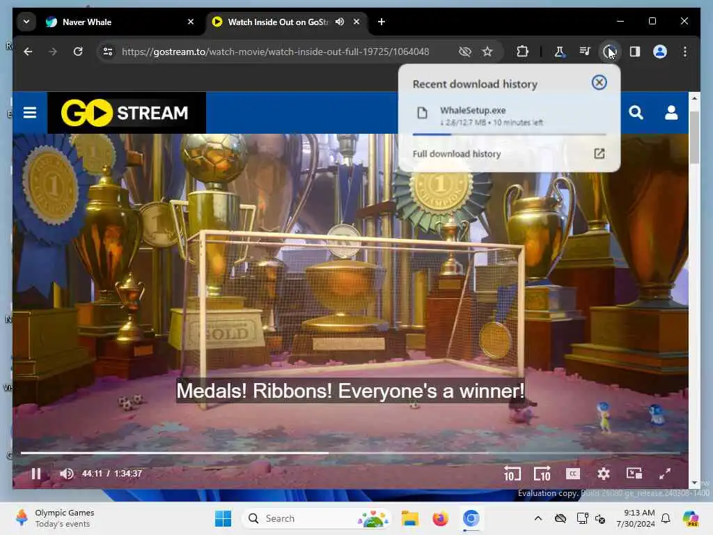Open the media controls icon in toolbar

point(585,52)
